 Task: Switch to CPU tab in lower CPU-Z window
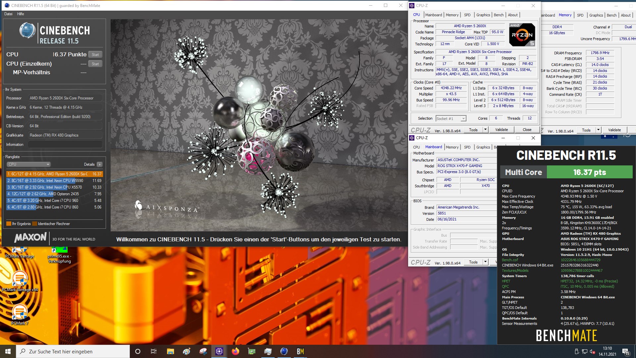(x=417, y=147)
